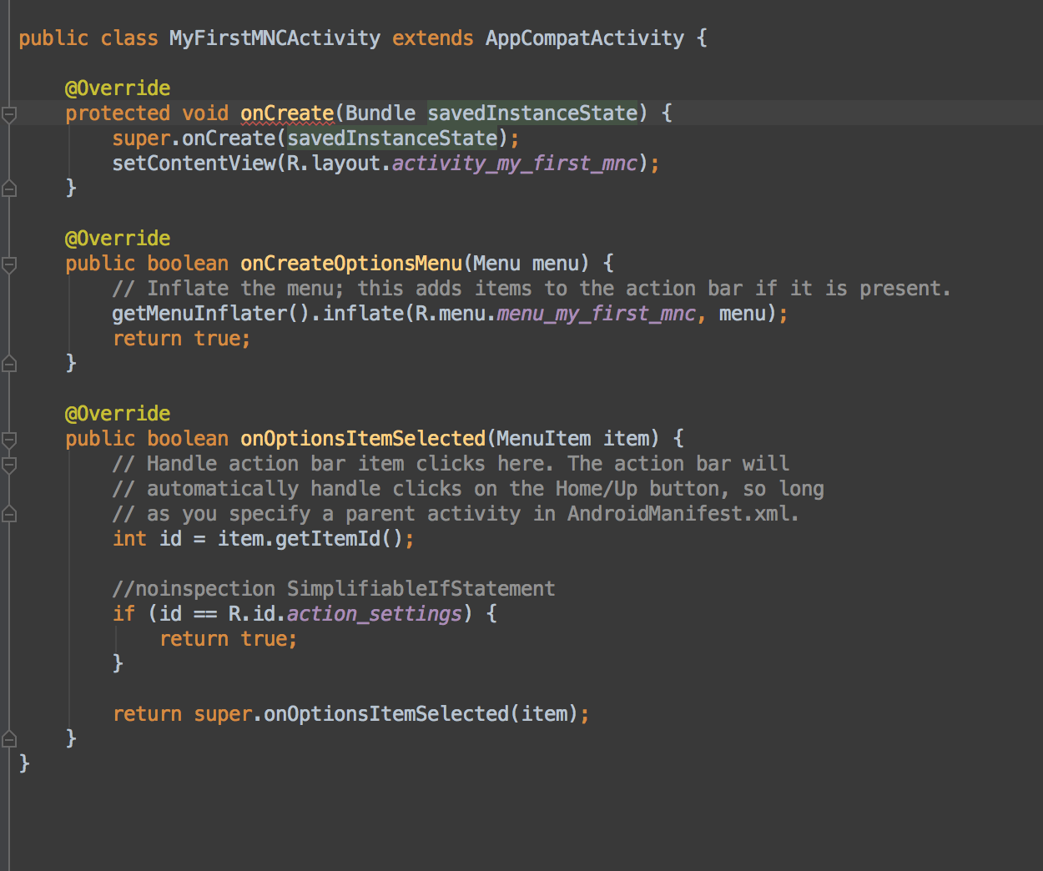This screenshot has height=871, width=1043.
Task: Click fold-end marker beside 'as you specify a parent' comment
Action: [x=9, y=514]
